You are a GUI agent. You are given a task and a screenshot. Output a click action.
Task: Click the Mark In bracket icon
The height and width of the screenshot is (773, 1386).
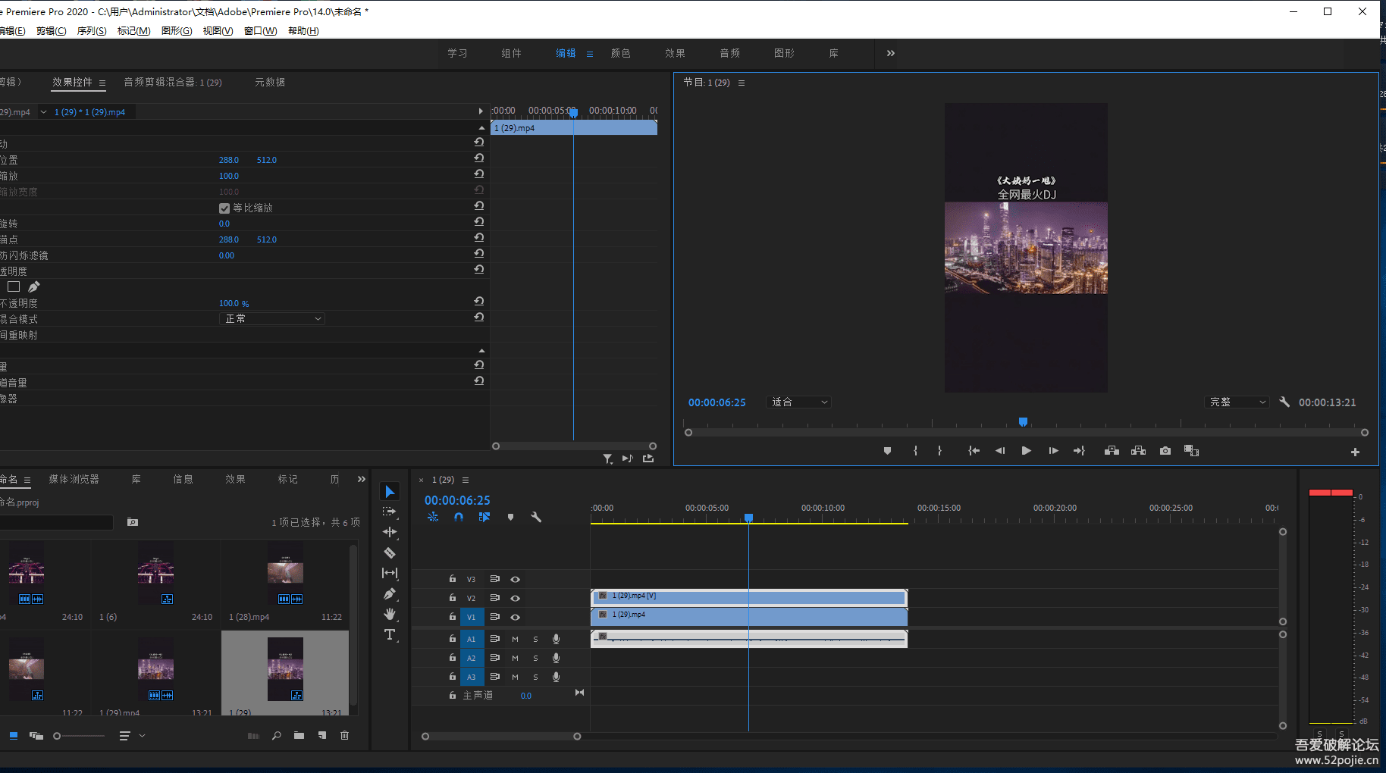[x=915, y=451]
